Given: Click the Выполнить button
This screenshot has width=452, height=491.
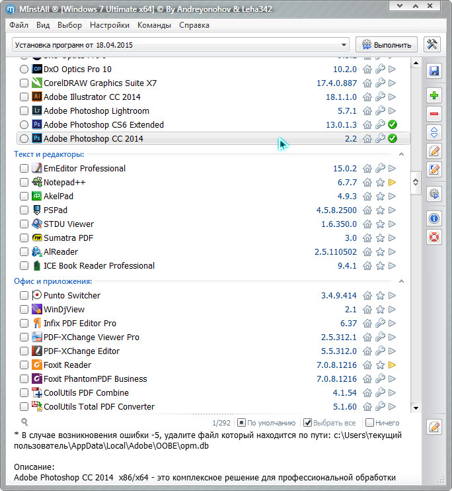Looking at the screenshot, I should click(387, 45).
